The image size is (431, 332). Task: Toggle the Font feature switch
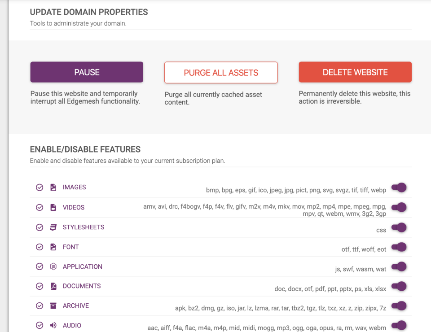pos(399,247)
